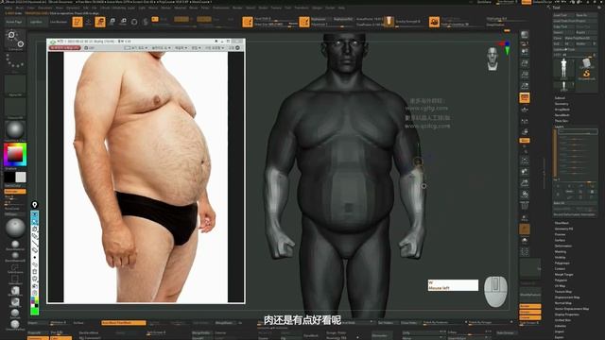Click the Zoom3D icon on right shelf
Image resolution: width=605 pixels, height=340 pixels.
tap(525, 182)
